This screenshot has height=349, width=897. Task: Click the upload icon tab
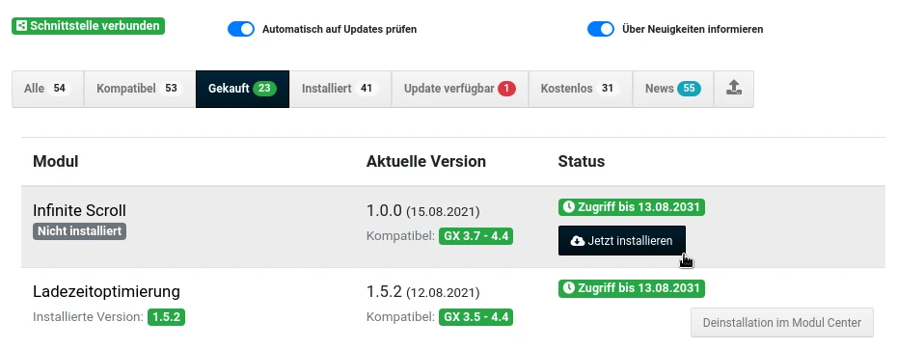[734, 89]
